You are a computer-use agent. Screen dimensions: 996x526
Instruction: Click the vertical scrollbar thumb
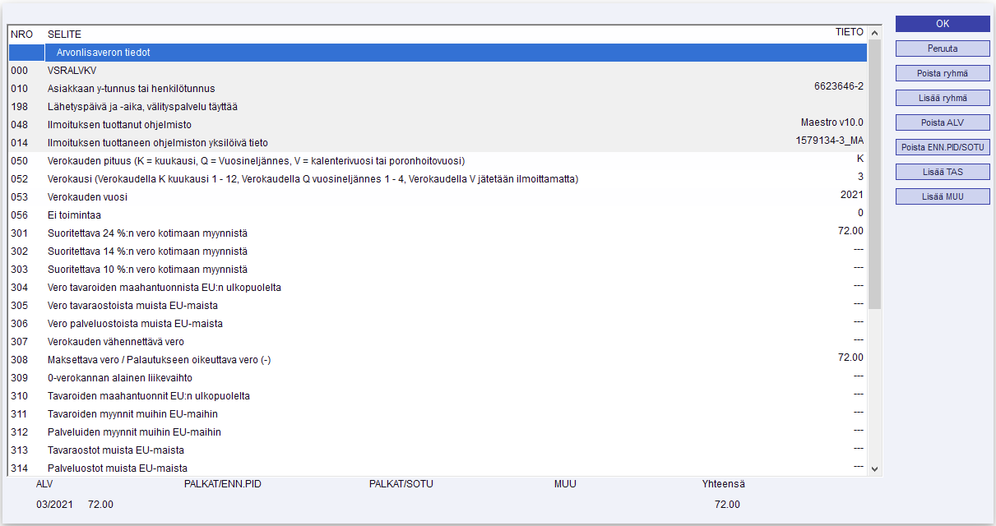point(874,173)
